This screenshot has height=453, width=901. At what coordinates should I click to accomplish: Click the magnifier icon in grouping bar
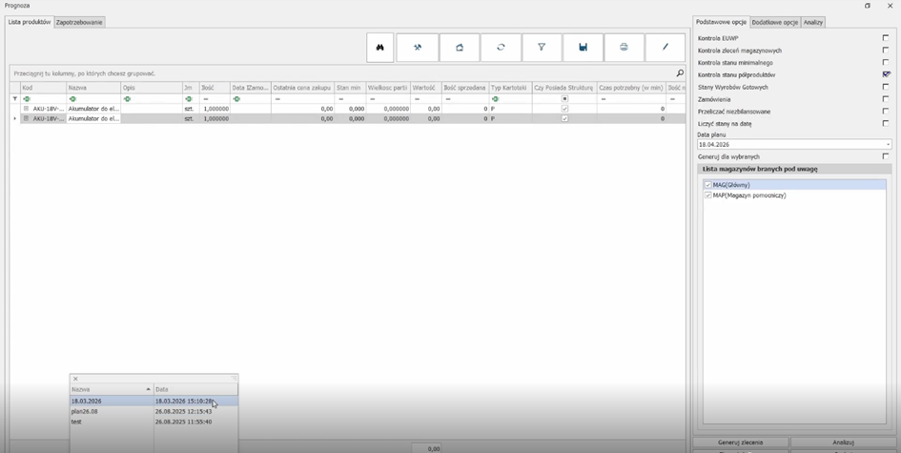[680, 73]
